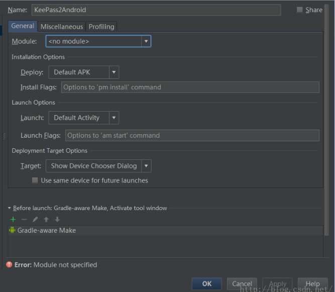335x292 pixels.
Task: Edit before-launch task with pencil icon
Action: 35,219
